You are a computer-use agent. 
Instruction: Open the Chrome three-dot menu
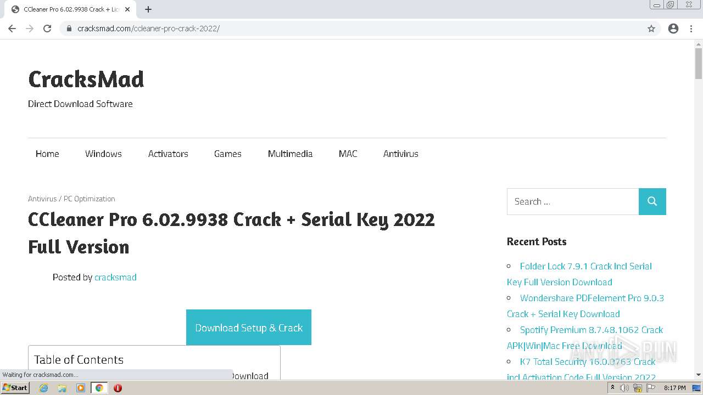(691, 29)
